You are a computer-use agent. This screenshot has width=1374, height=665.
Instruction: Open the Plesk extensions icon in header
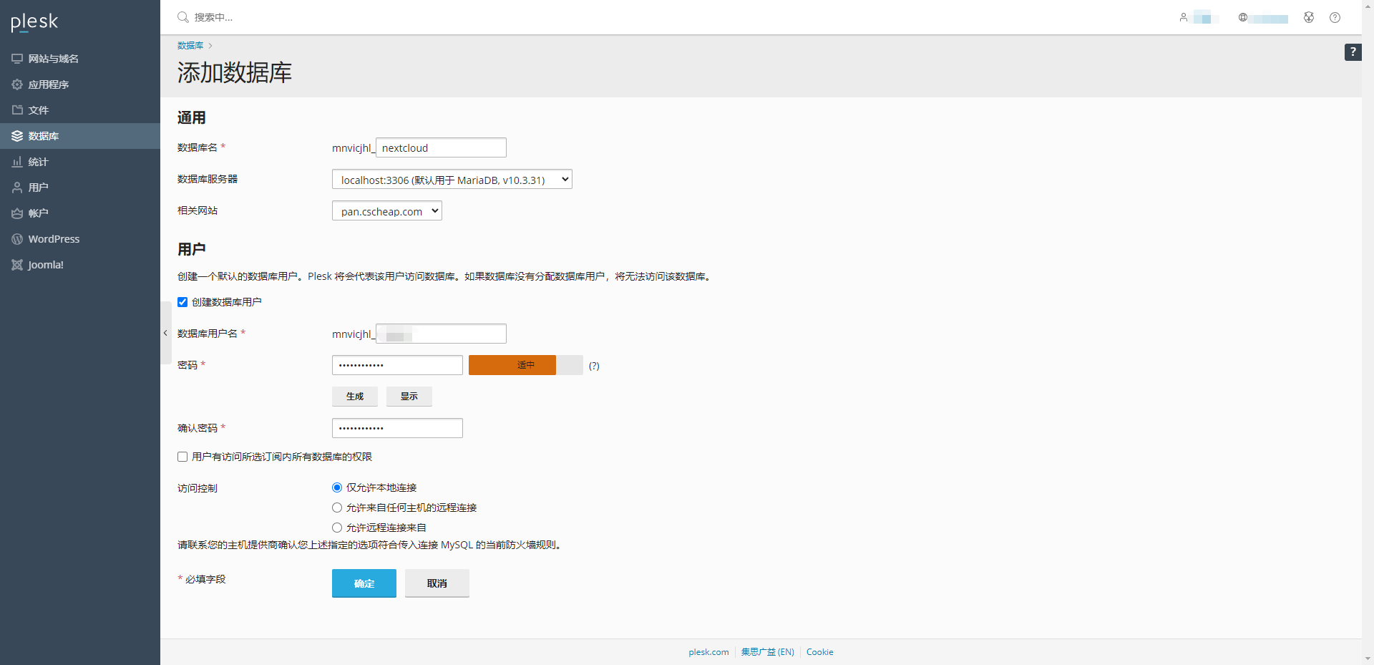(x=1309, y=17)
